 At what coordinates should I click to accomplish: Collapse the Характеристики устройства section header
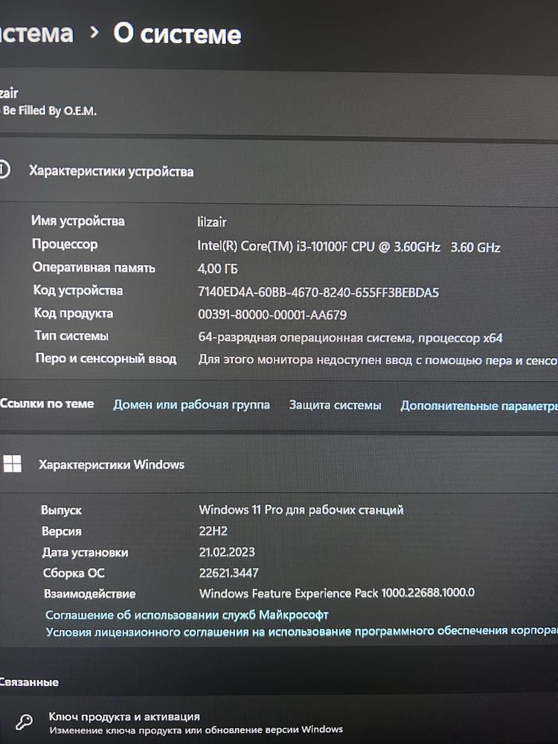[279, 171]
